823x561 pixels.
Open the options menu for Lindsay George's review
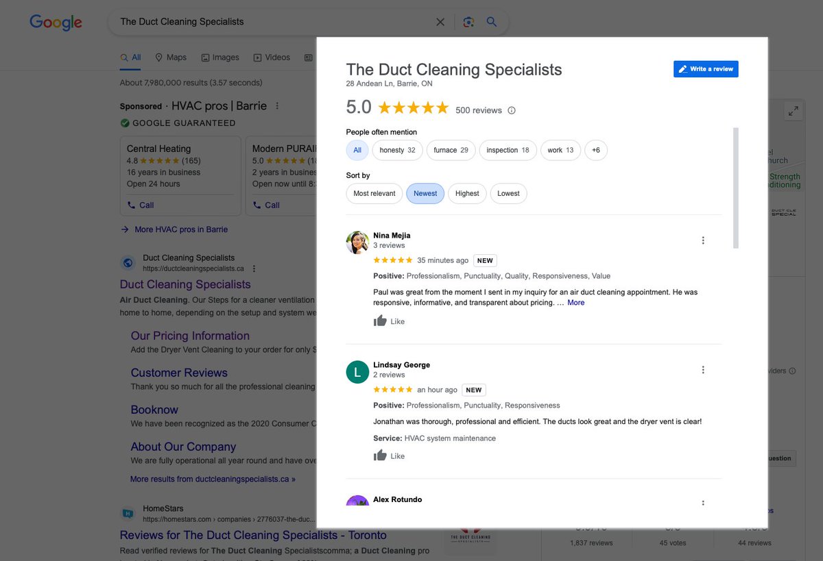[703, 370]
